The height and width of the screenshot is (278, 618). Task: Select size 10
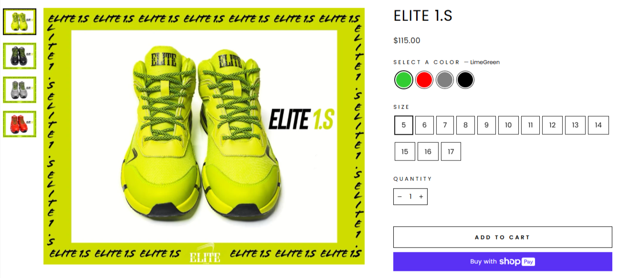click(508, 125)
